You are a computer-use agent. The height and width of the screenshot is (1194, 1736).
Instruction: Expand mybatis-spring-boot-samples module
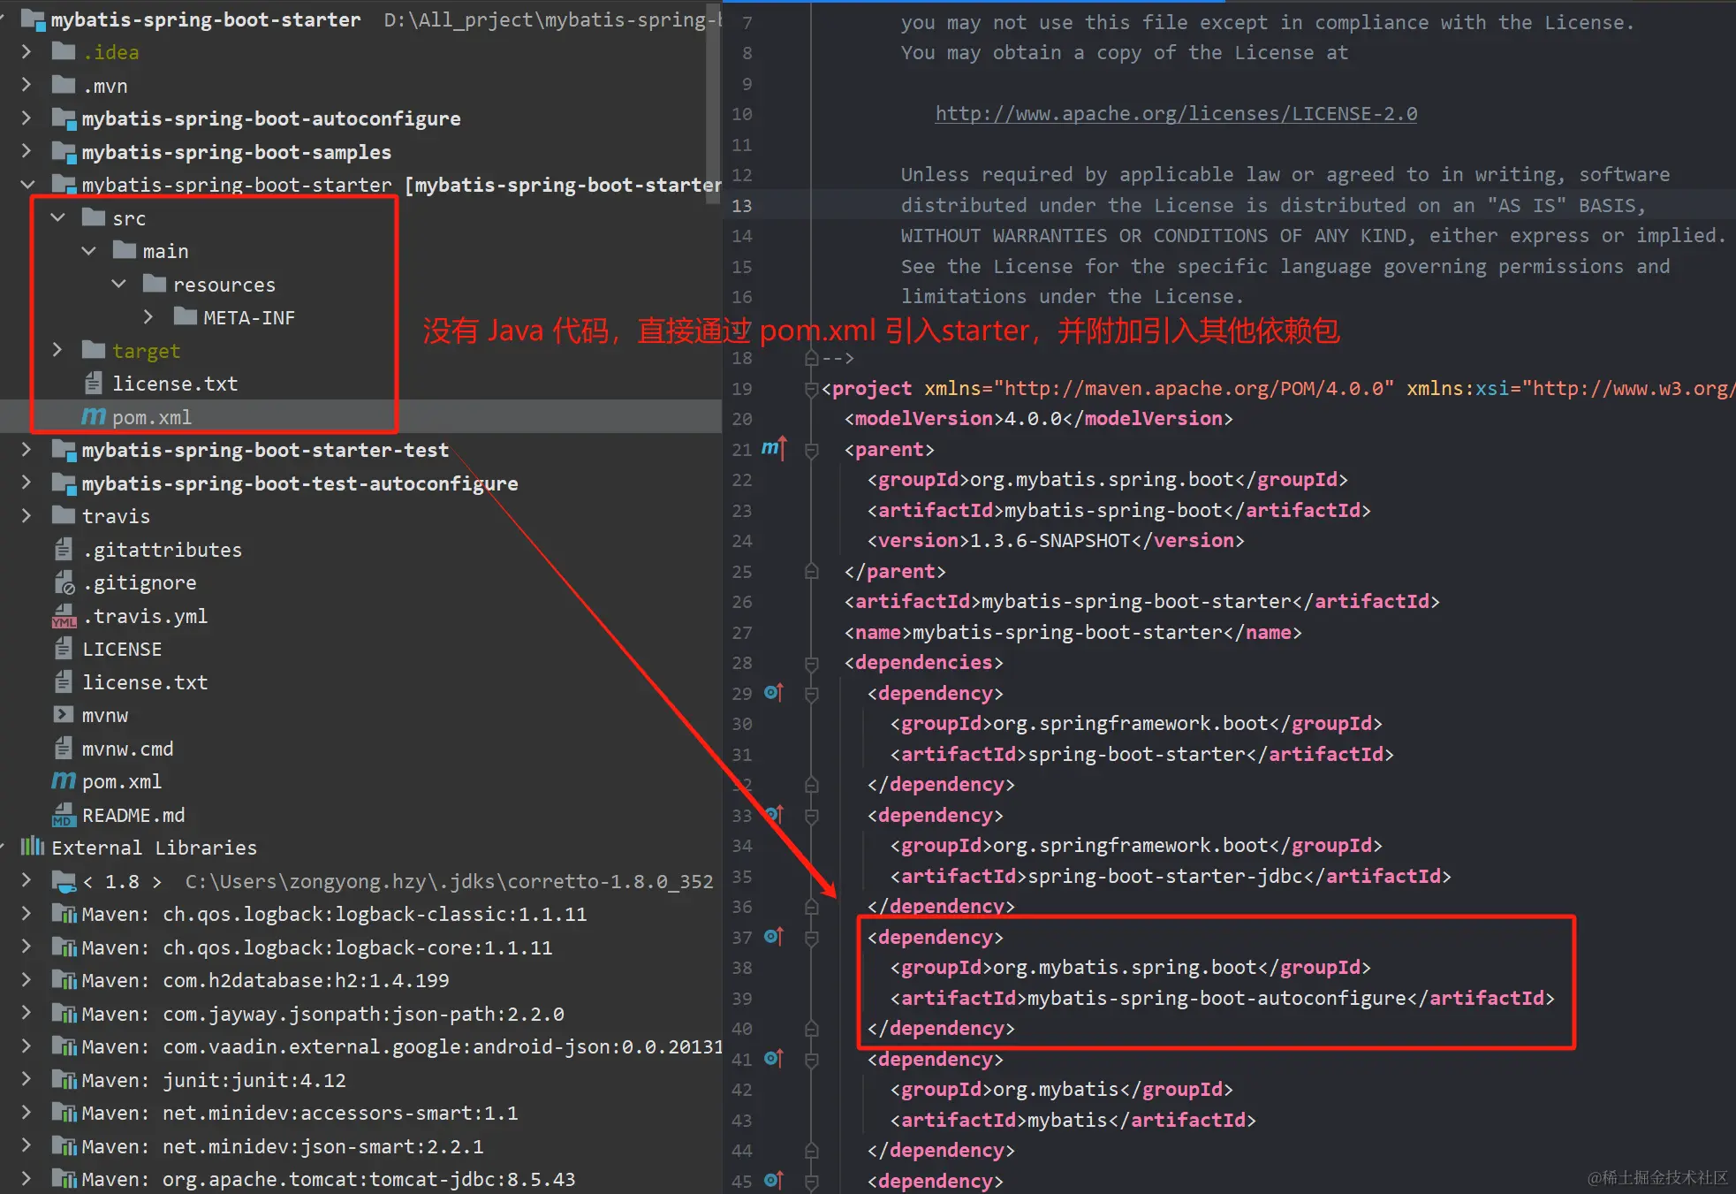point(27,151)
